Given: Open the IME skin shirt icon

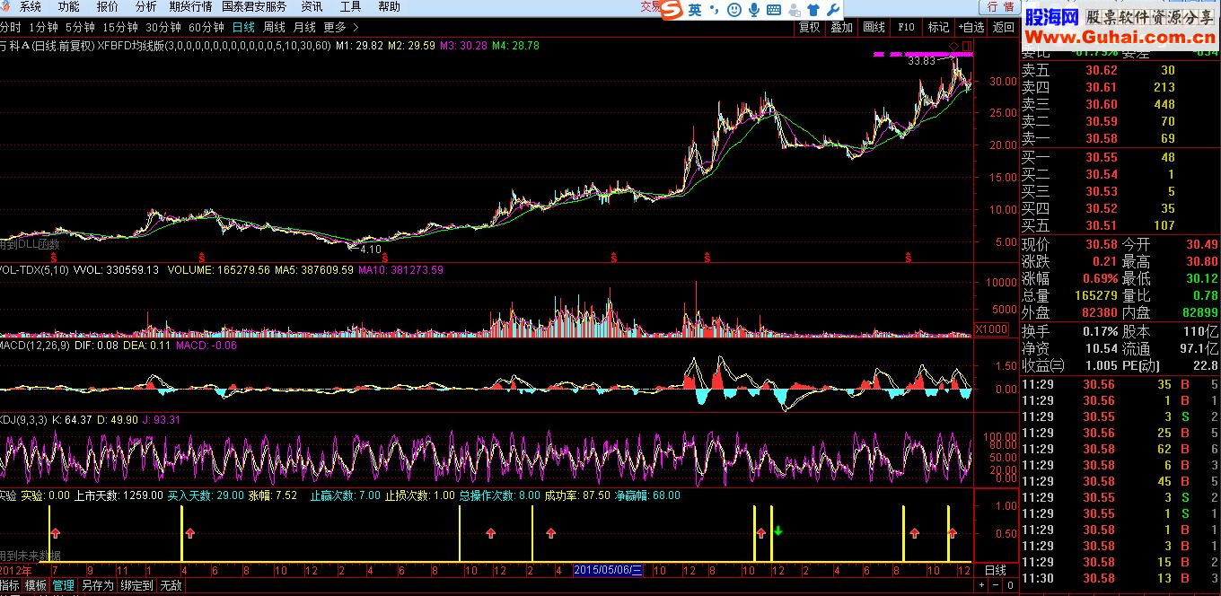Looking at the screenshot, I should [813, 9].
